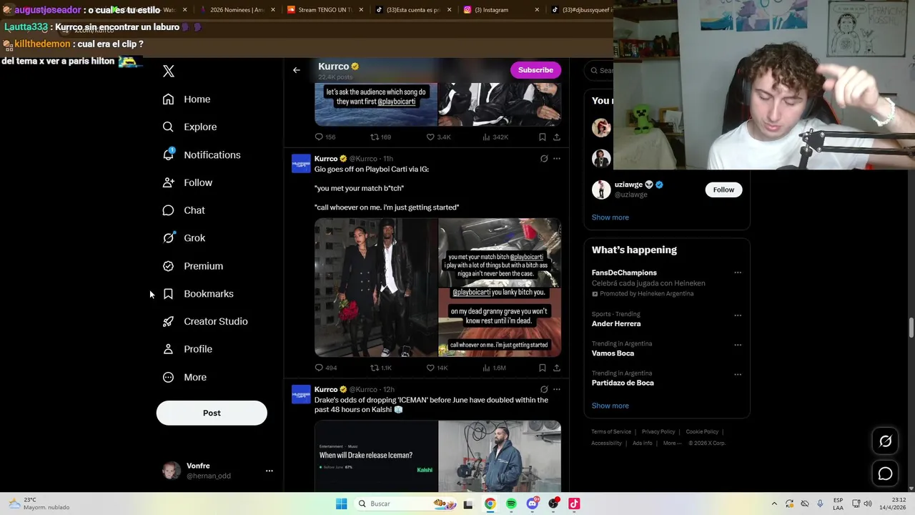The width and height of the screenshot is (915, 515).
Task: Click the Subscribe button for Kurrco
Action: pyautogui.click(x=535, y=70)
